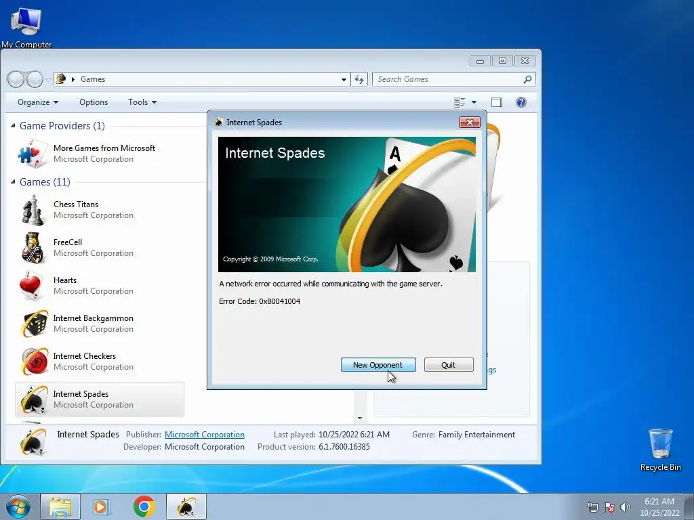Click the refresh button beside address bar
The image size is (694, 520).
[359, 80]
